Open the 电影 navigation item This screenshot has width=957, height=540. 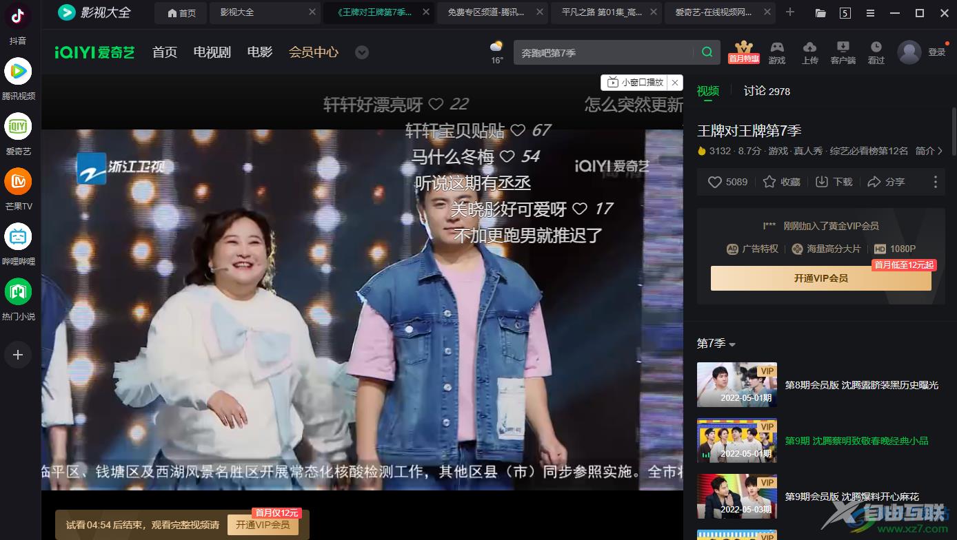(x=260, y=52)
